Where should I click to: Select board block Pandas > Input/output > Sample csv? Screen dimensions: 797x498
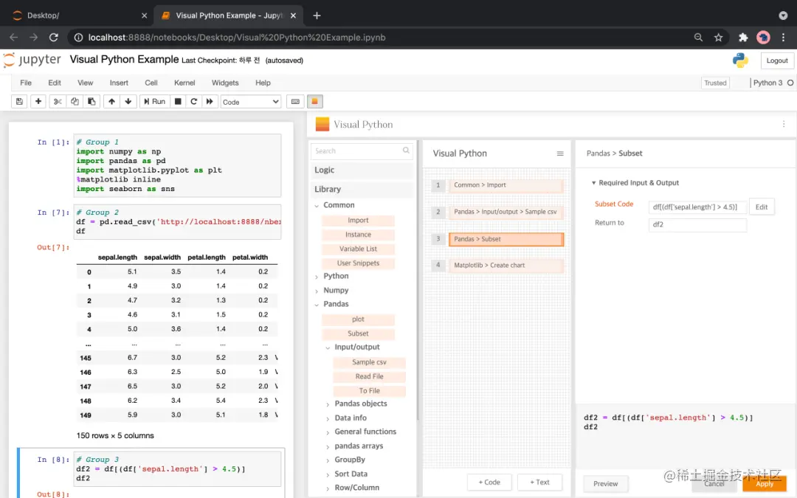point(506,212)
